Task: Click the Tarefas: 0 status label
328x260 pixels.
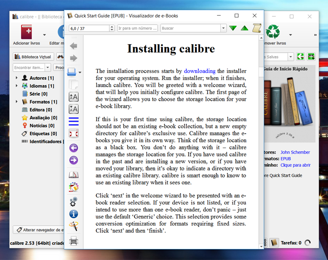Action: coord(291,243)
